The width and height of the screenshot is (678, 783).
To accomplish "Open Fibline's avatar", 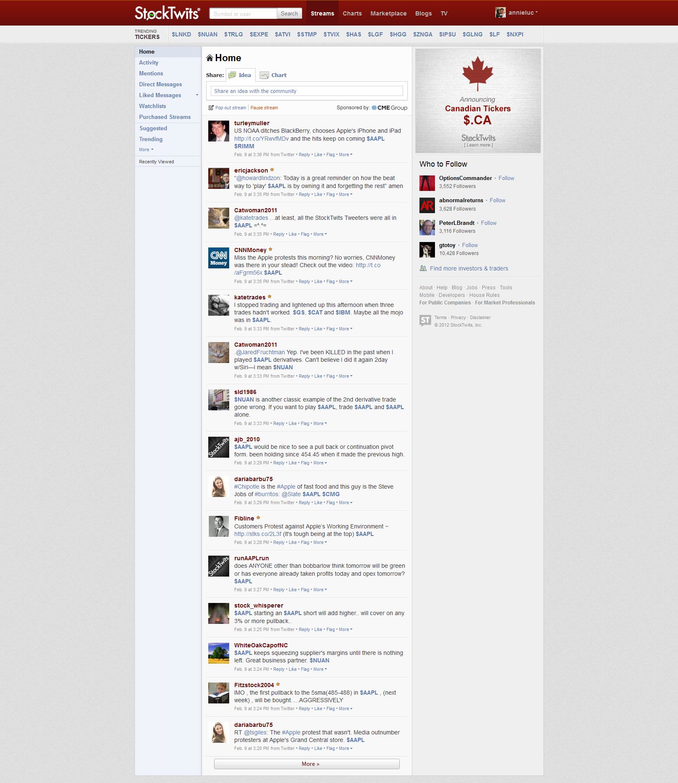I will tap(219, 526).
